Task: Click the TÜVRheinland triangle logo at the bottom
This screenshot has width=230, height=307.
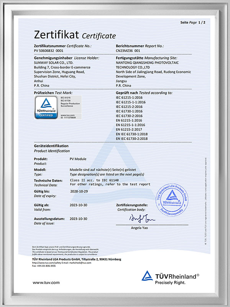Action: 147,277
